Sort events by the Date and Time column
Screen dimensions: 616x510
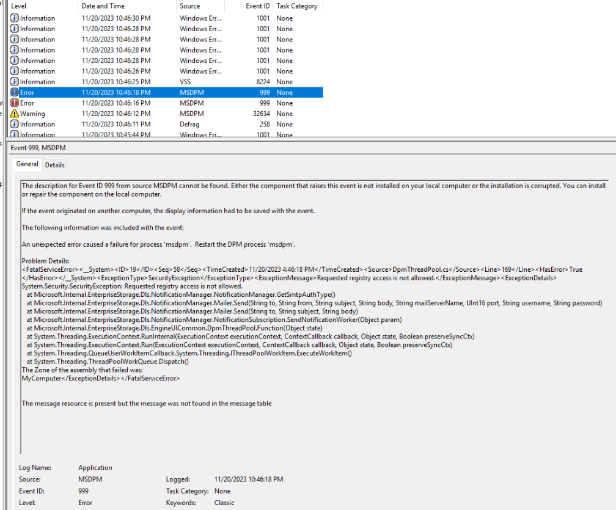(104, 5)
